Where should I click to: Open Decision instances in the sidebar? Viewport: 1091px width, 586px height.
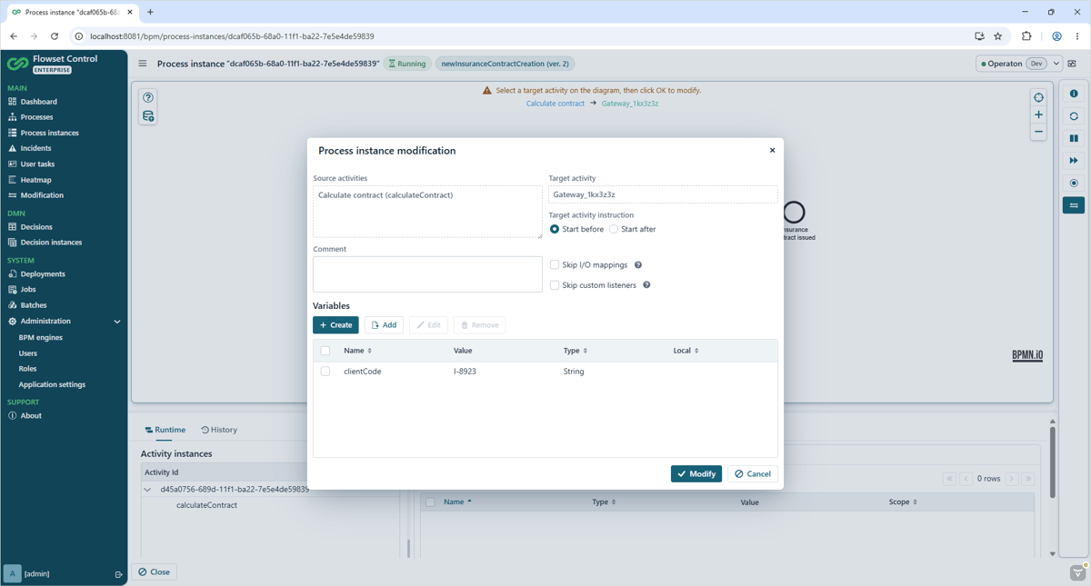click(x=51, y=243)
